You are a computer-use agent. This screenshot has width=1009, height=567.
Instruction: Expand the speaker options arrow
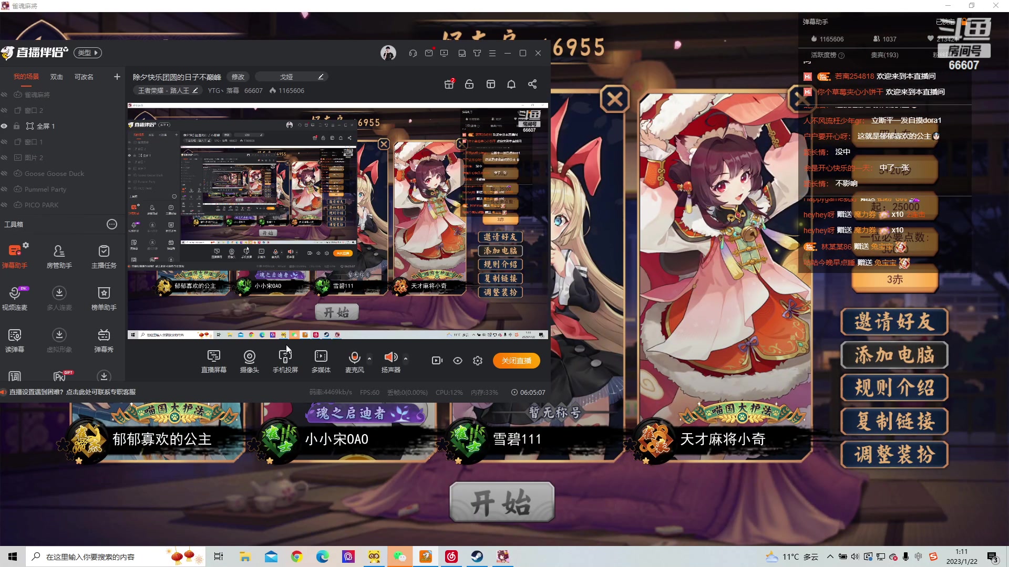click(x=406, y=359)
